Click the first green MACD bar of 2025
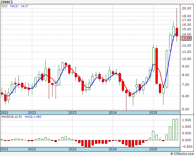194x156 pixels. pos(153,135)
